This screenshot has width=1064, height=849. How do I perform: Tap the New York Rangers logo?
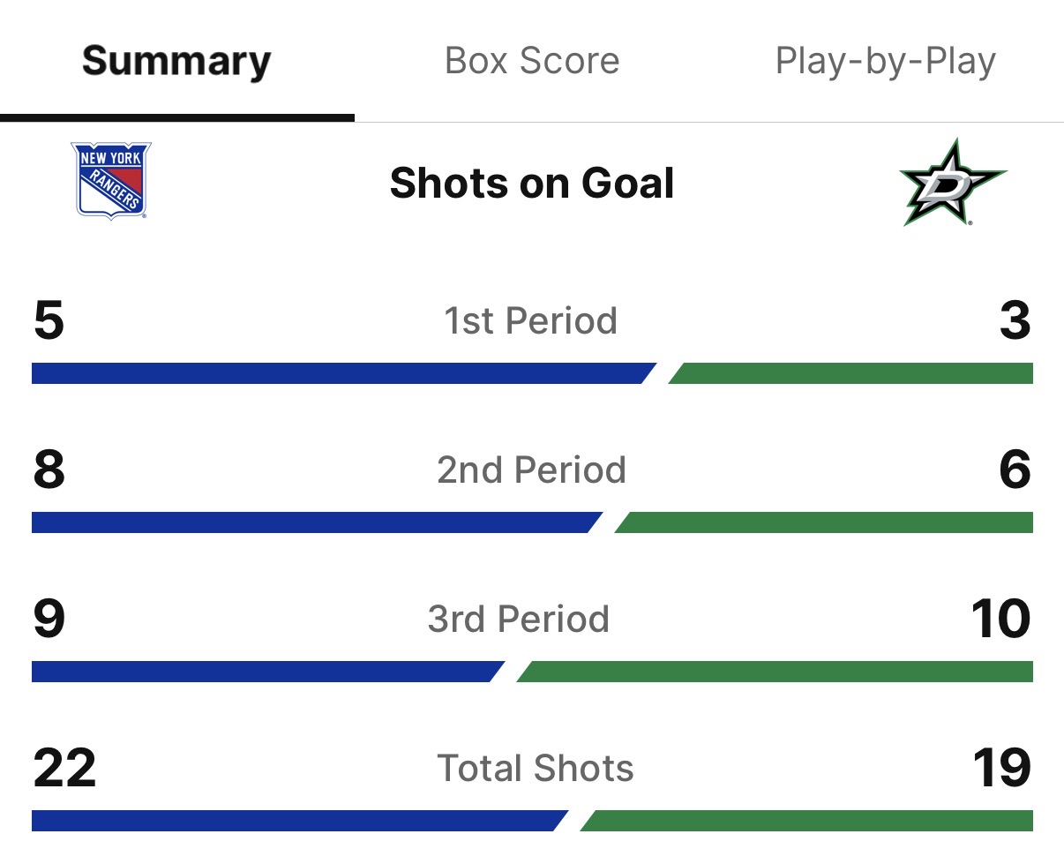(x=110, y=181)
